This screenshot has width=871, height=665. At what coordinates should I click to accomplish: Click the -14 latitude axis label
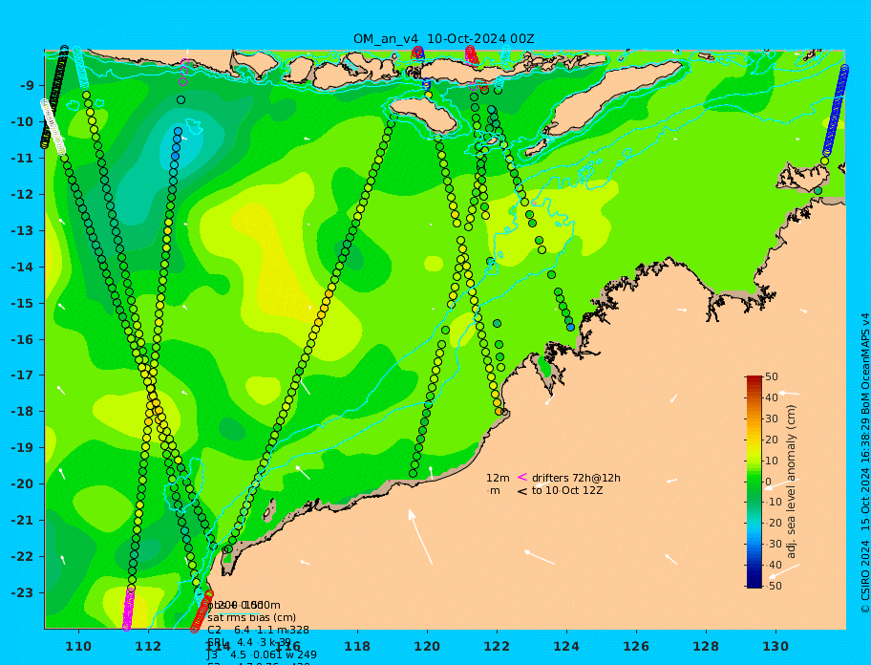(22, 267)
